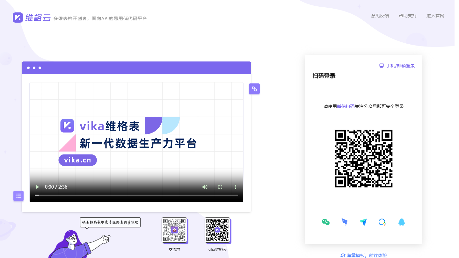Click the list icon floating button
The height and width of the screenshot is (258, 459).
(x=18, y=196)
